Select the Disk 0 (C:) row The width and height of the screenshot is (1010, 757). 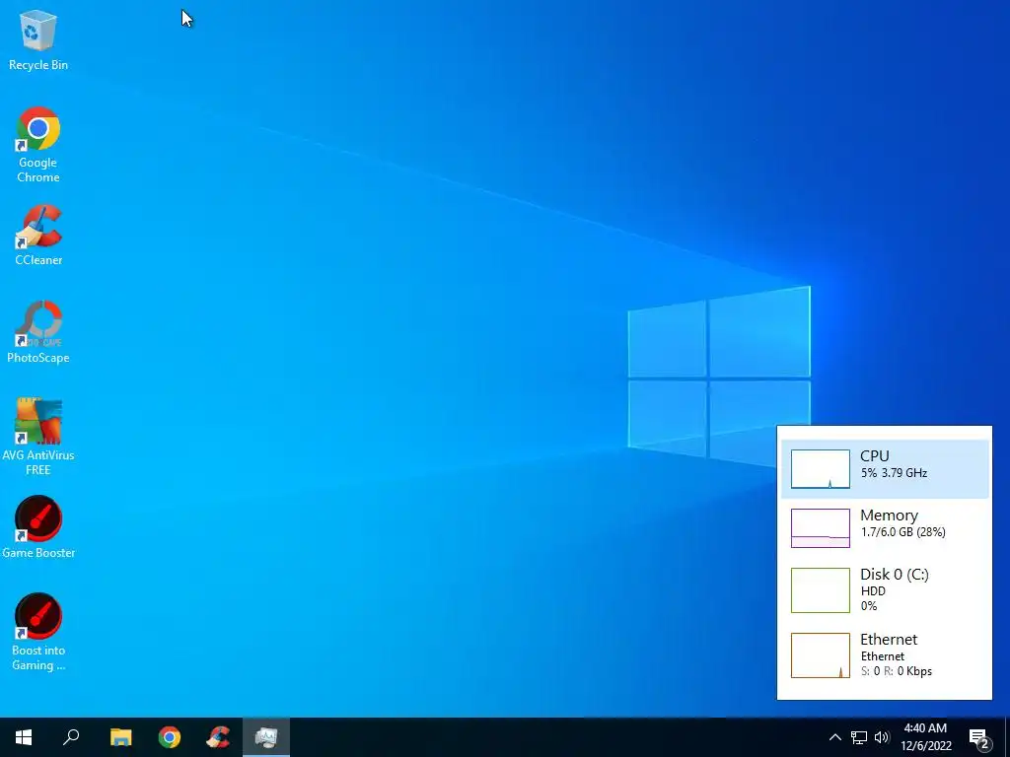tap(885, 589)
